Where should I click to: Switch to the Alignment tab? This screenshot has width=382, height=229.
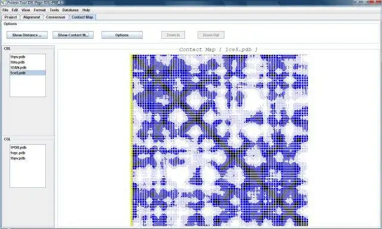pyautogui.click(x=32, y=17)
